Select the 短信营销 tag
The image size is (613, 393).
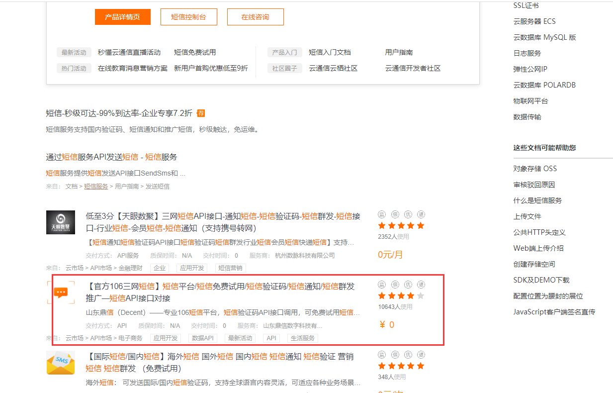pos(230,268)
